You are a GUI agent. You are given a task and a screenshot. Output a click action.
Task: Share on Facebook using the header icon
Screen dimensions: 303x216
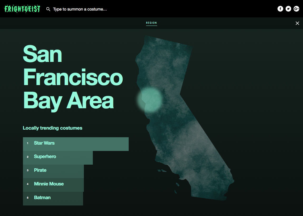point(280,9)
